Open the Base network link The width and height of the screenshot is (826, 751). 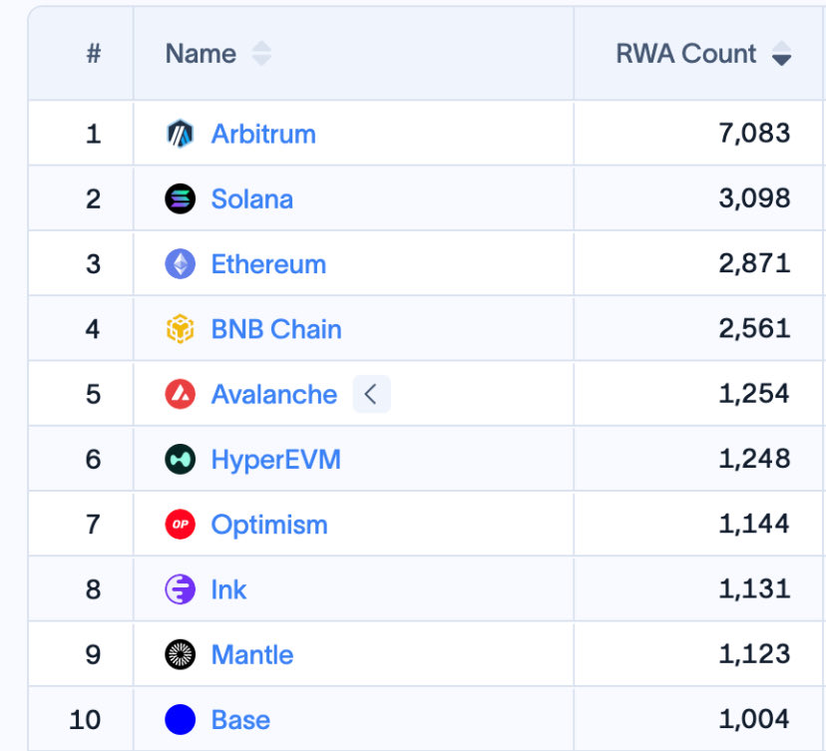point(240,719)
